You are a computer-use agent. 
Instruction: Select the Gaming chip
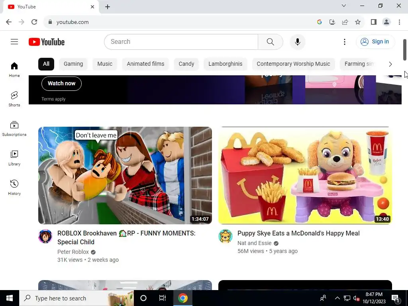(73, 64)
